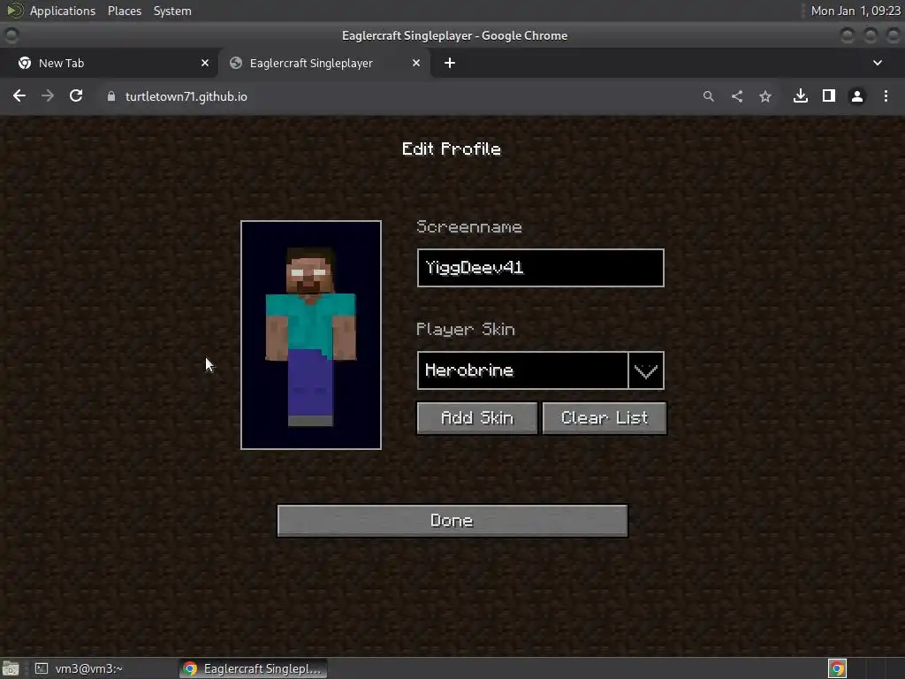The width and height of the screenshot is (905, 679).
Task: Share this page via share icon
Action: pyautogui.click(x=737, y=96)
